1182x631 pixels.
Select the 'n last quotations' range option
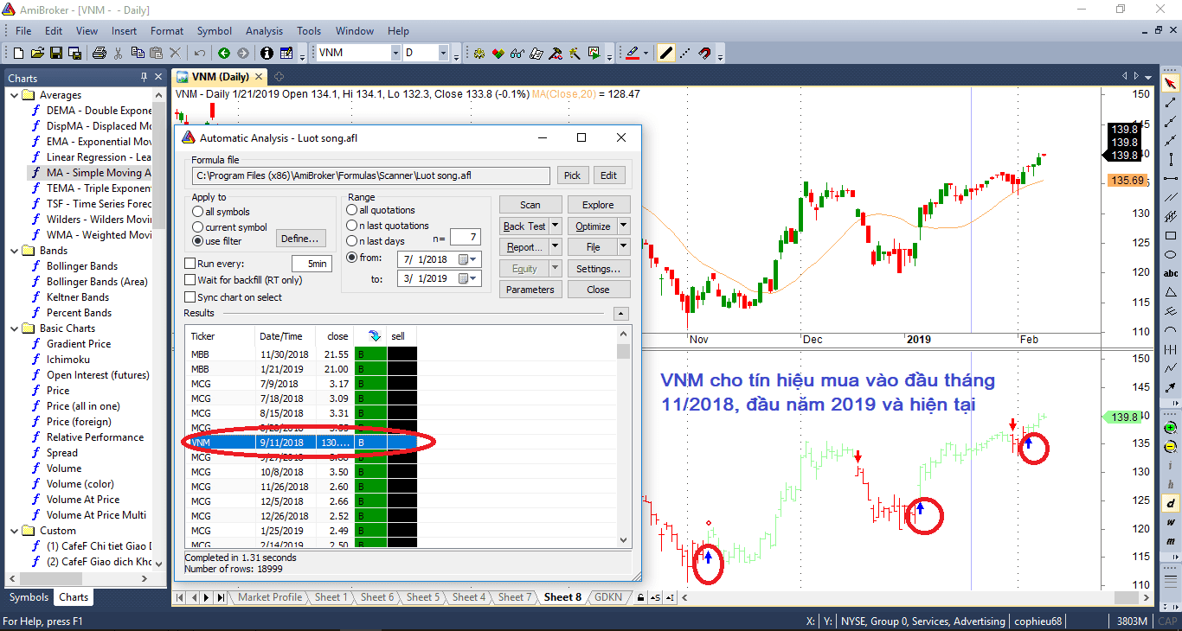click(351, 226)
